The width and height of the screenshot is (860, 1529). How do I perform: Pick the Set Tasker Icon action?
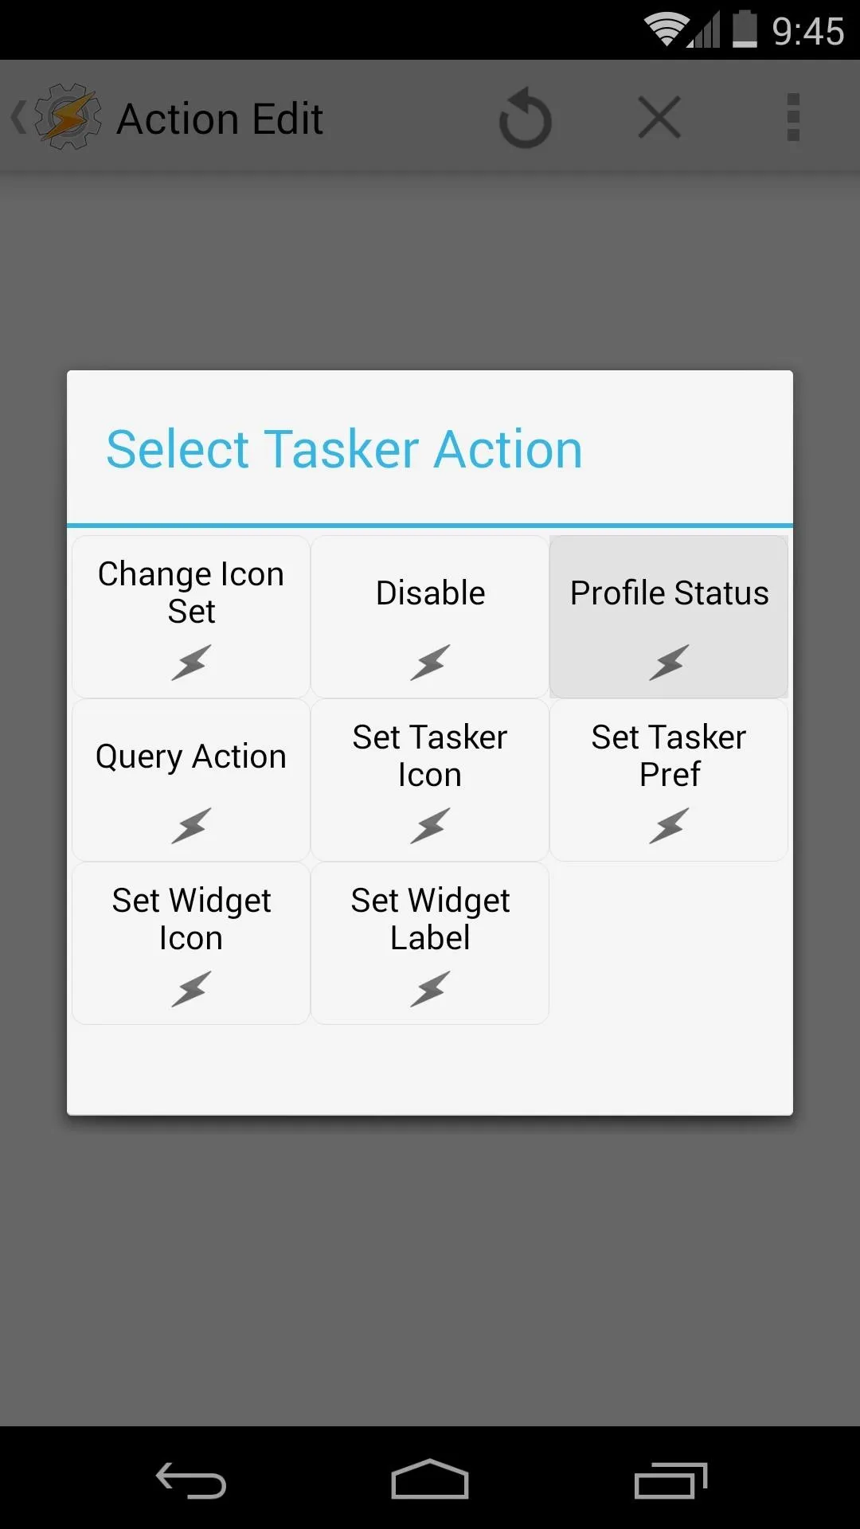[430, 780]
